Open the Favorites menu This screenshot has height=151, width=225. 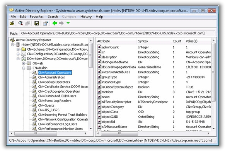click(37, 17)
